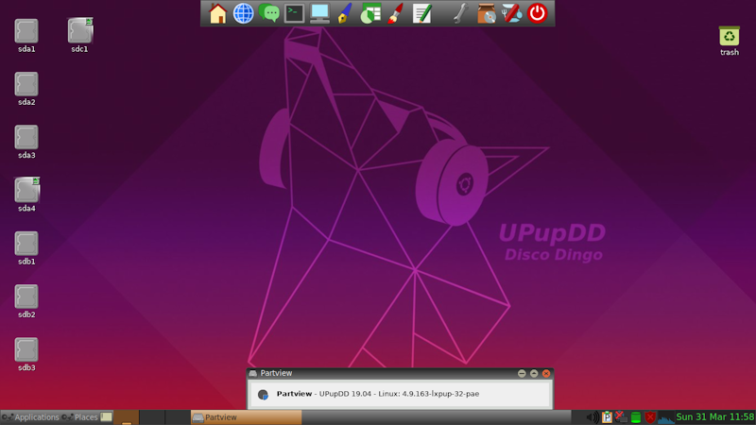Click the volume speaker tray icon
The width and height of the screenshot is (756, 425).
593,417
